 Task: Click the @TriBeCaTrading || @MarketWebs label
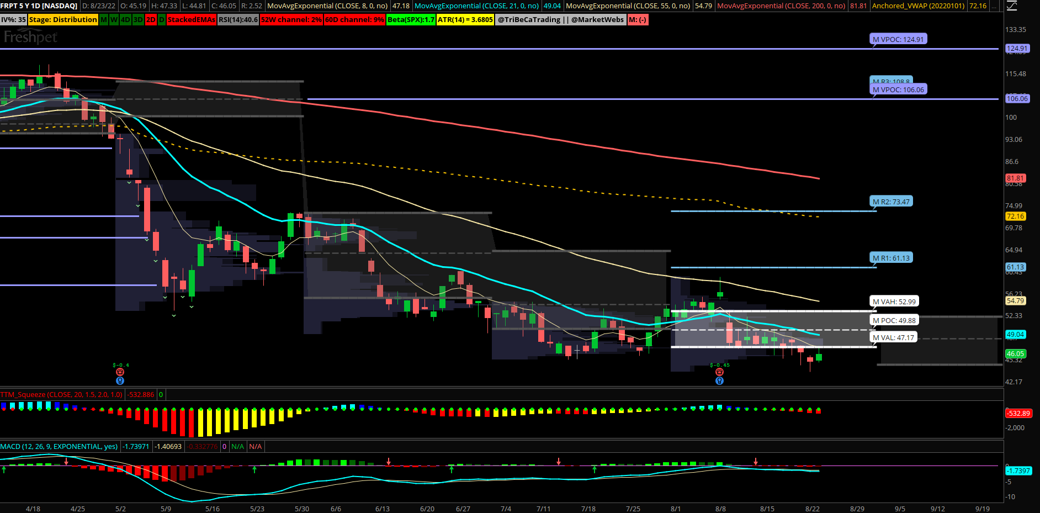pos(561,19)
